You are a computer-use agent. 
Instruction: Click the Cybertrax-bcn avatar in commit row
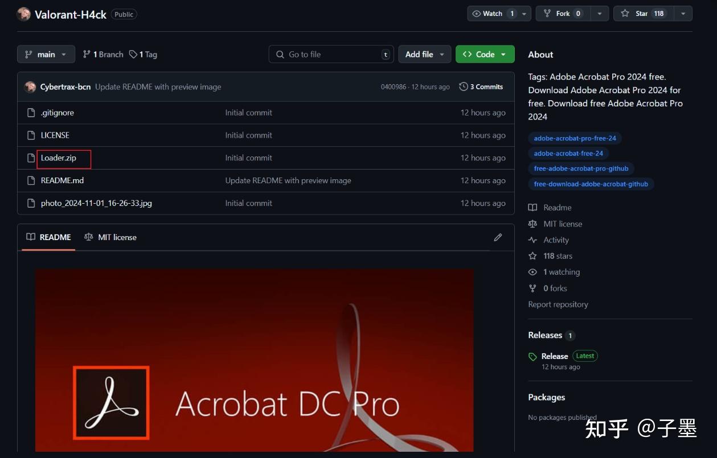coord(30,87)
